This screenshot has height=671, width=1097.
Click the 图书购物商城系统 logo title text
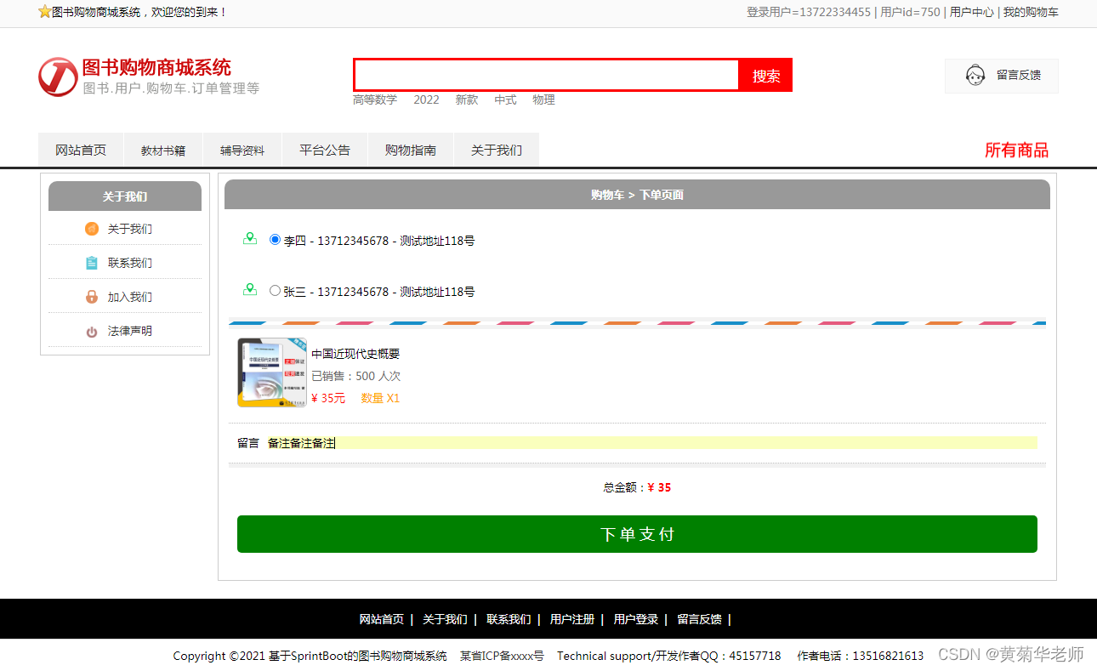(156, 67)
